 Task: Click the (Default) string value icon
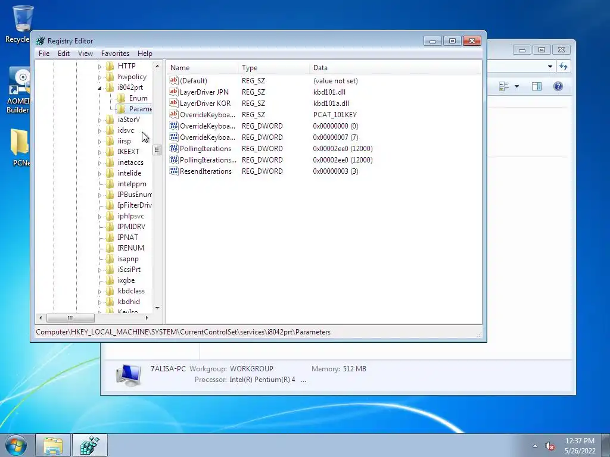coord(174,80)
